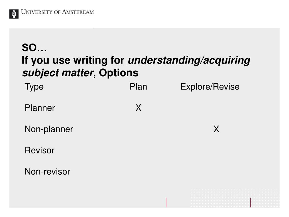Click the University of Amsterdam wordmark text
The width and height of the screenshot is (289, 217).
pyautogui.click(x=58, y=12)
